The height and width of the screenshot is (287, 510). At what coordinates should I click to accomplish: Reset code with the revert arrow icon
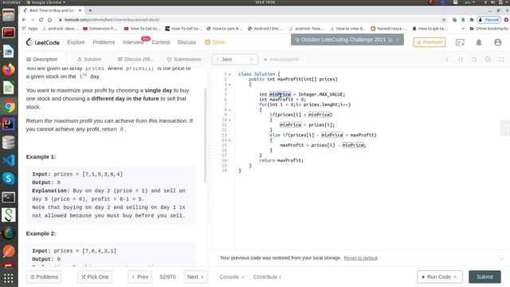click(474, 59)
